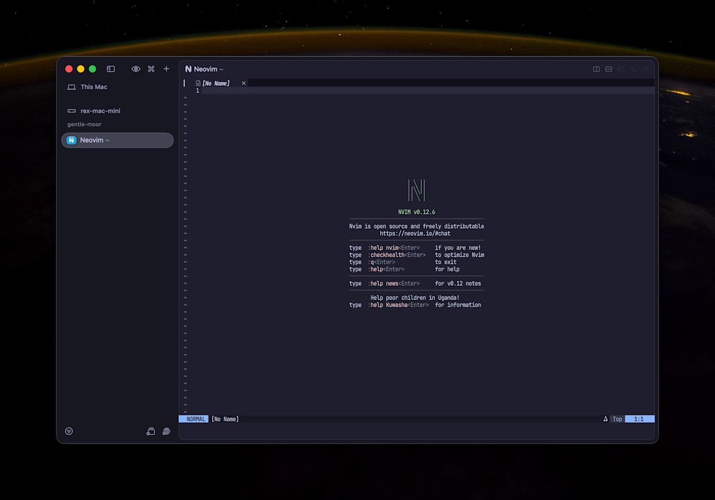
Task: Click the 1:1 cursor position indicator
Action: point(639,419)
